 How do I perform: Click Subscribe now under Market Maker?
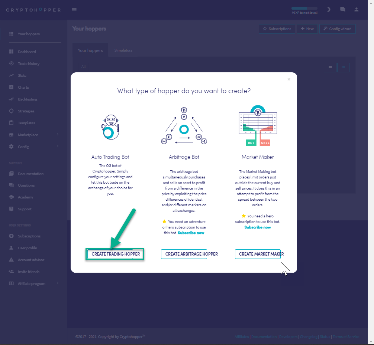coord(258,227)
